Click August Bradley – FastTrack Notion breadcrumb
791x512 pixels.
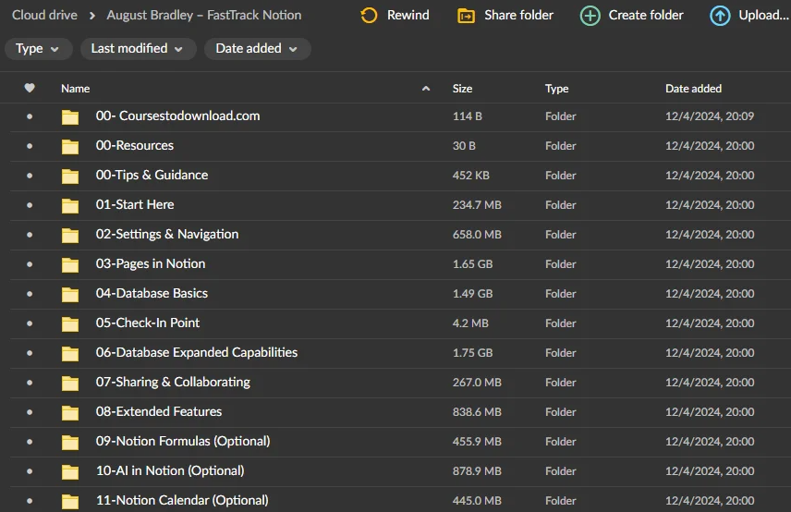pos(204,15)
